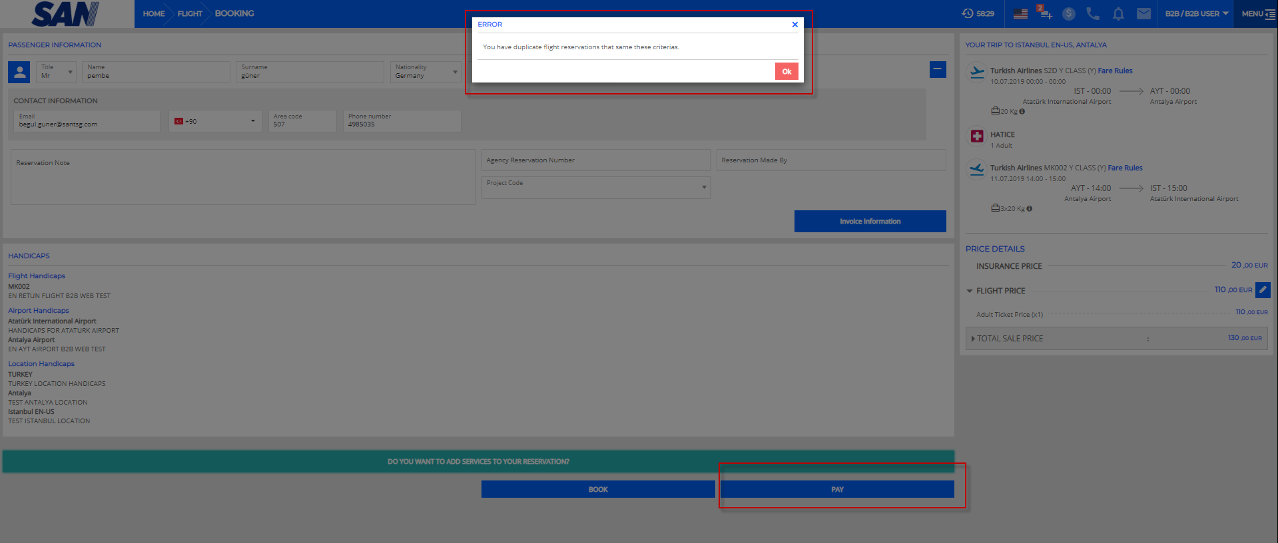Click the pencil edit icon beside flight price

coord(1263,290)
